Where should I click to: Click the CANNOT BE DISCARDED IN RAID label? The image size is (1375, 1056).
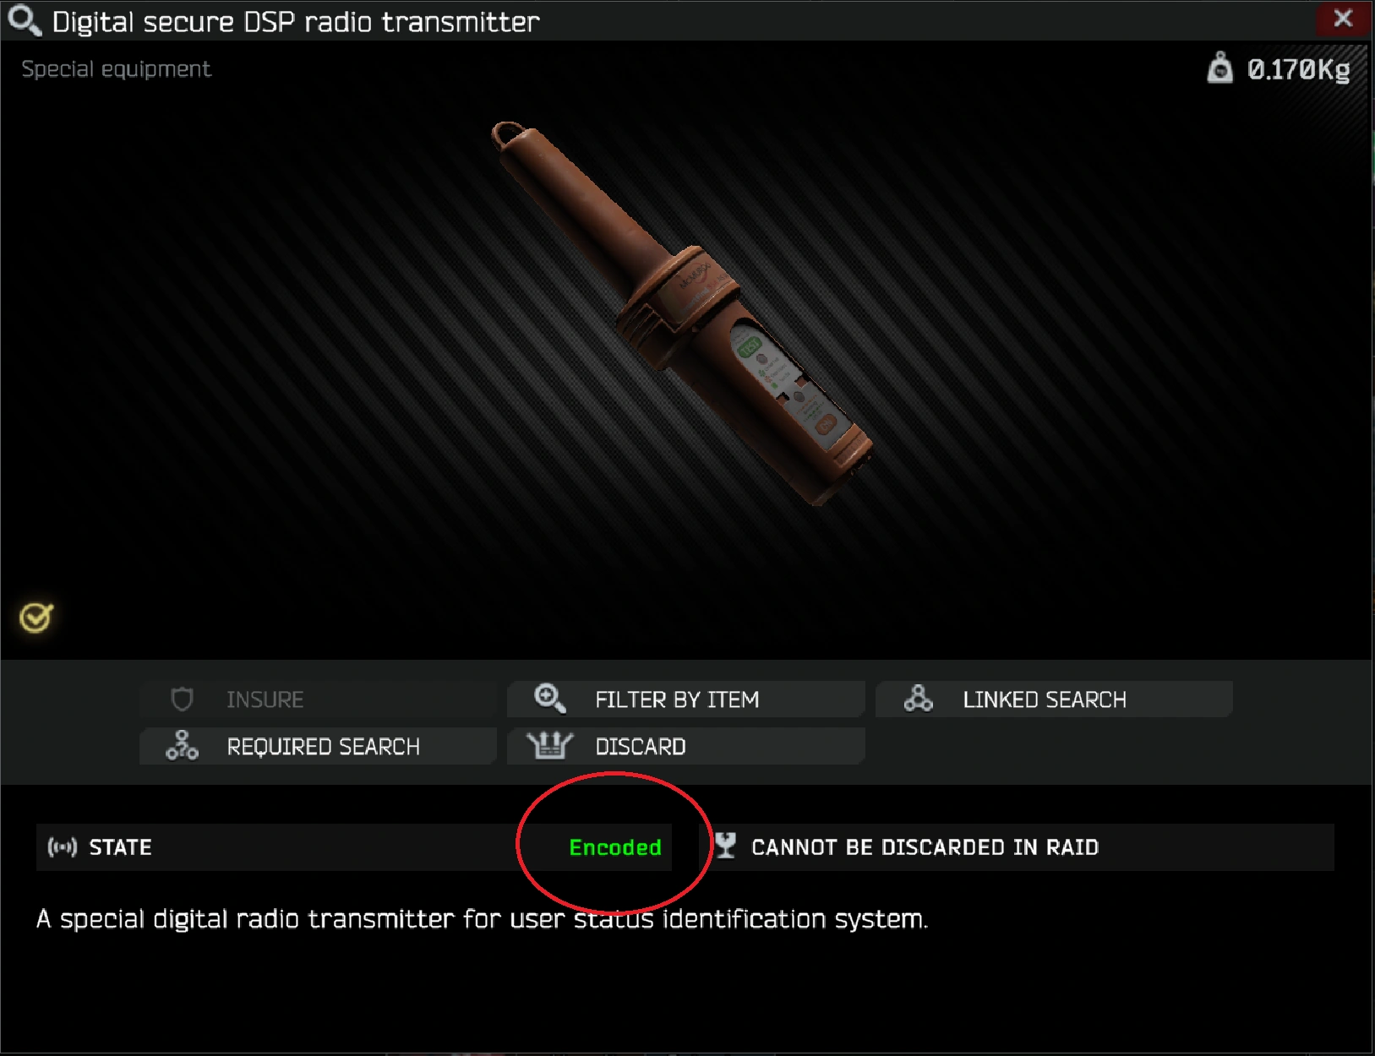click(x=925, y=847)
